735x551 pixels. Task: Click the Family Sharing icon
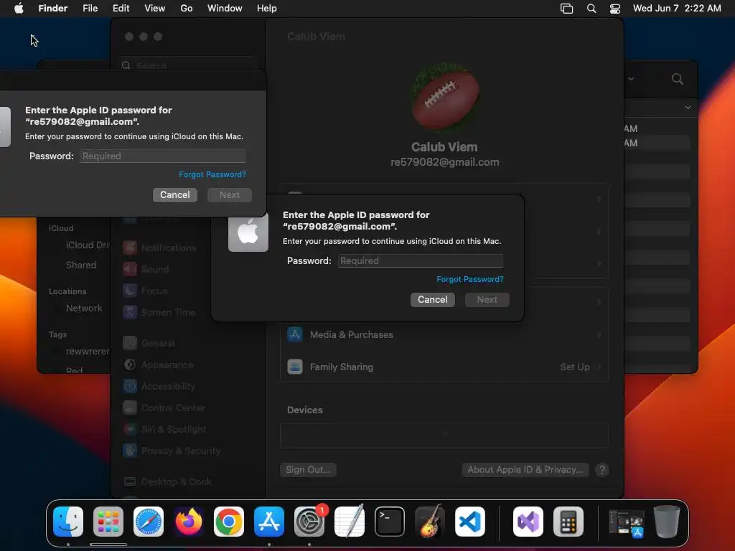[295, 367]
